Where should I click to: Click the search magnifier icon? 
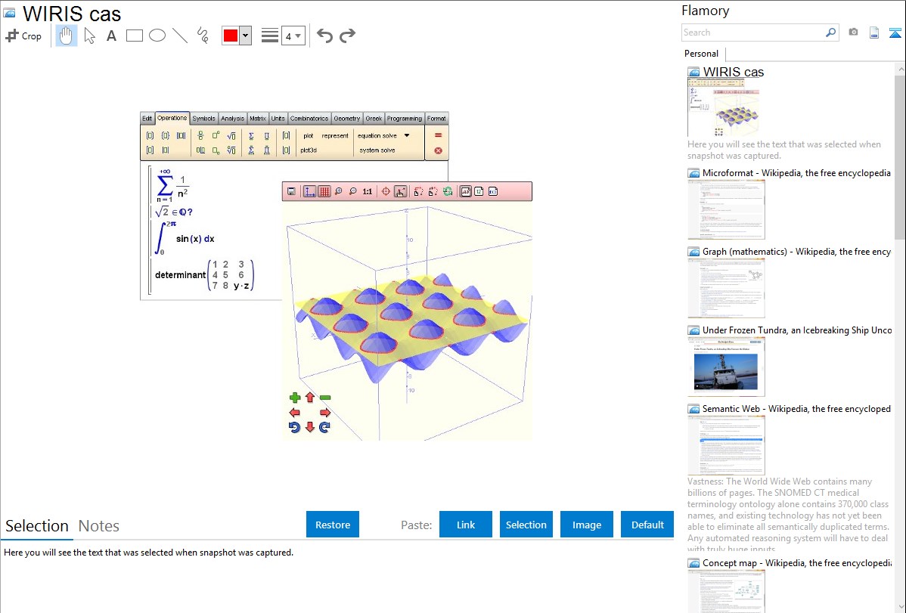(831, 33)
